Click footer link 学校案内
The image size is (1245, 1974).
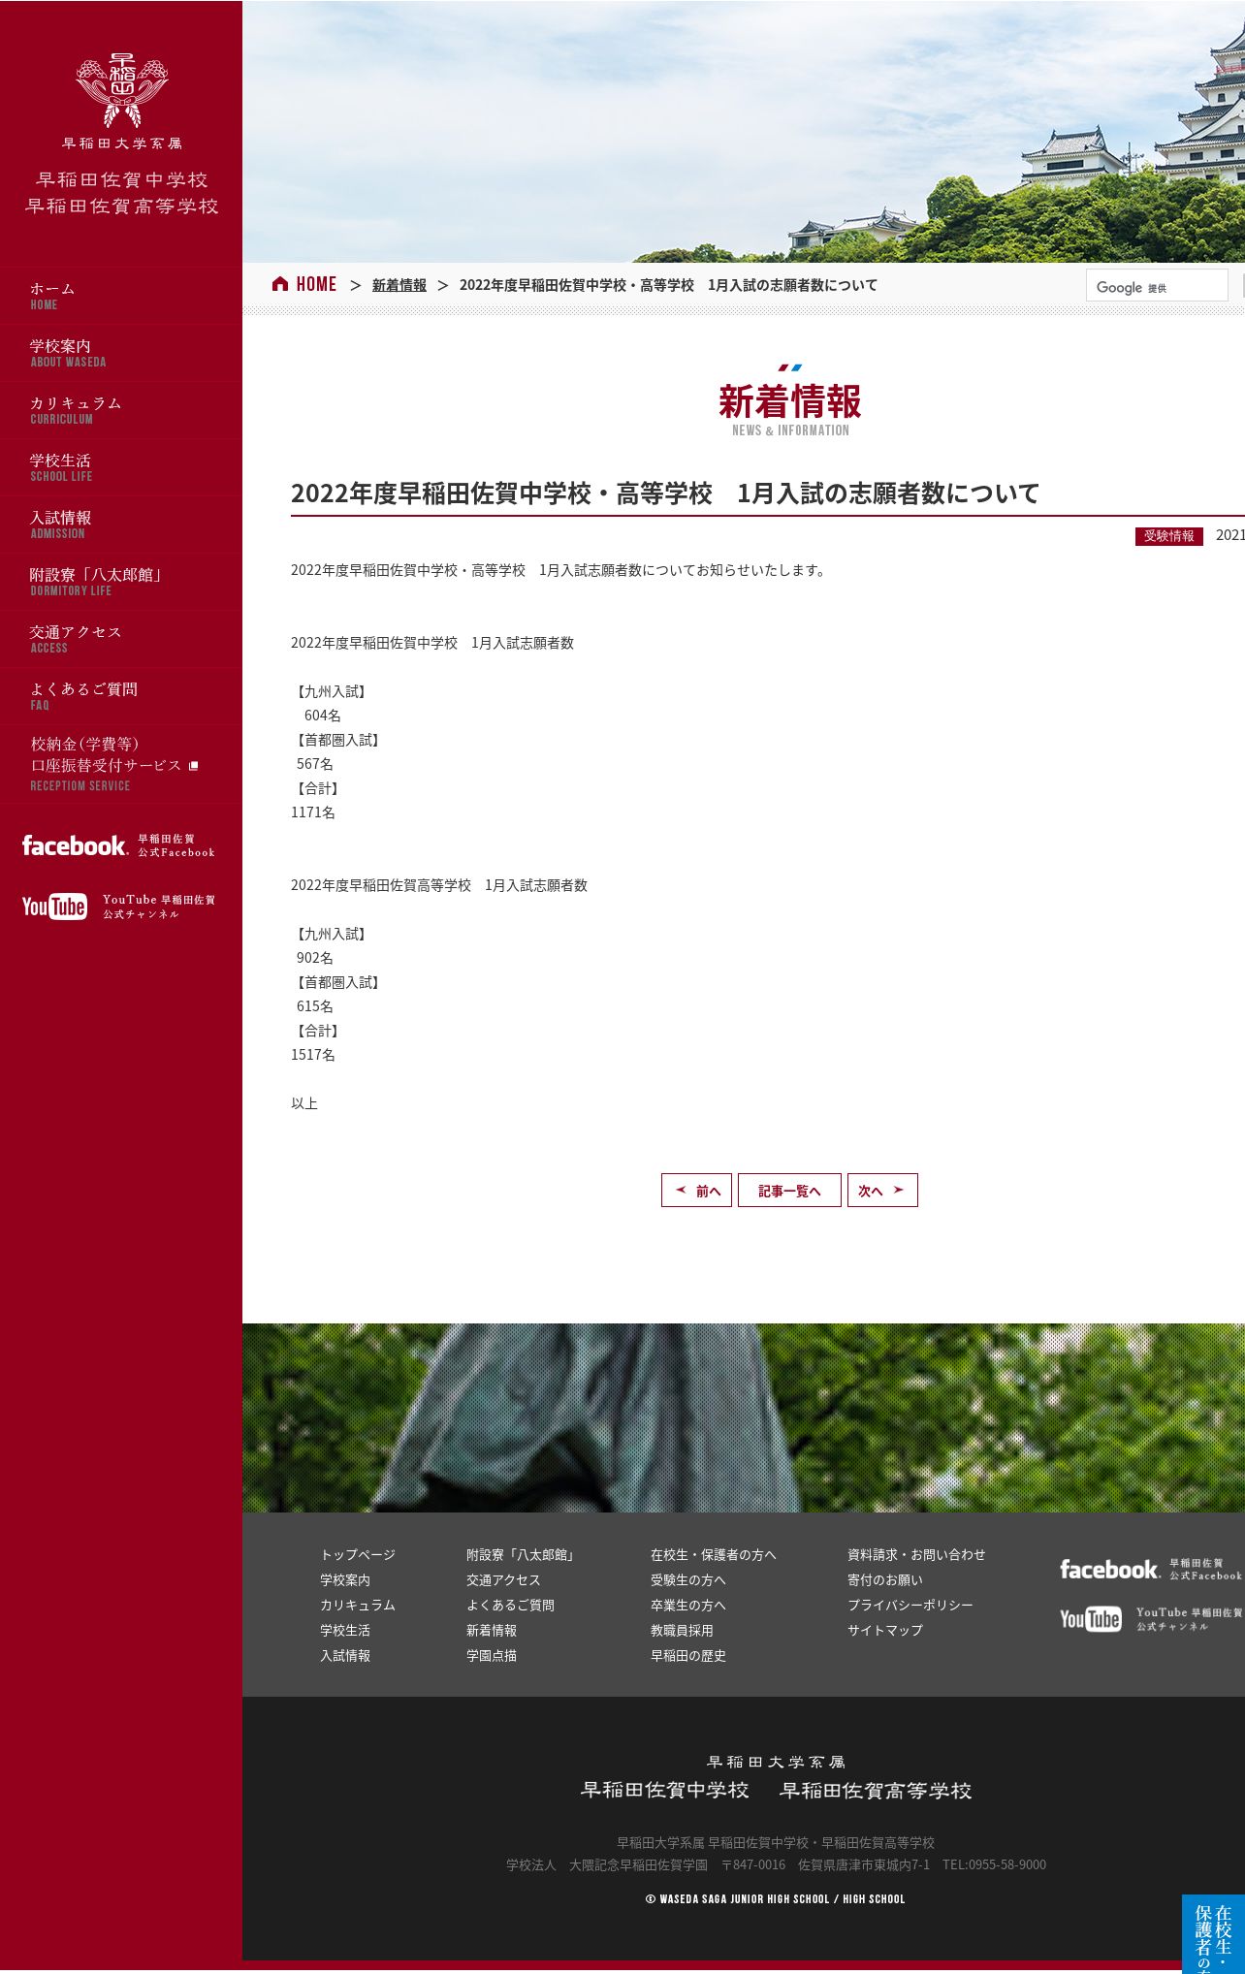click(x=345, y=1579)
